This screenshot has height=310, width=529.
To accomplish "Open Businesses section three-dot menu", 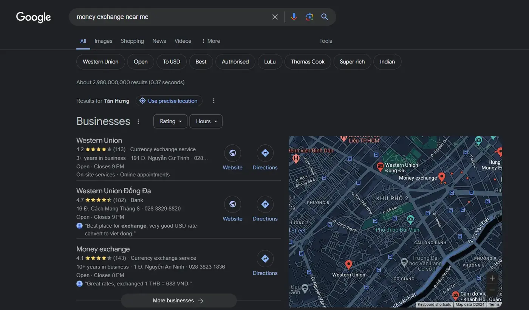I will pos(138,122).
